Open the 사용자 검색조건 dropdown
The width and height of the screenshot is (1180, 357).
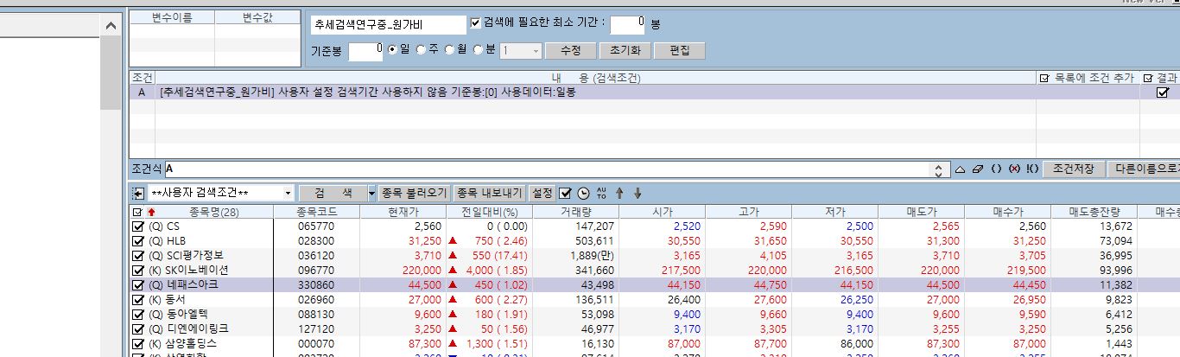coord(288,193)
